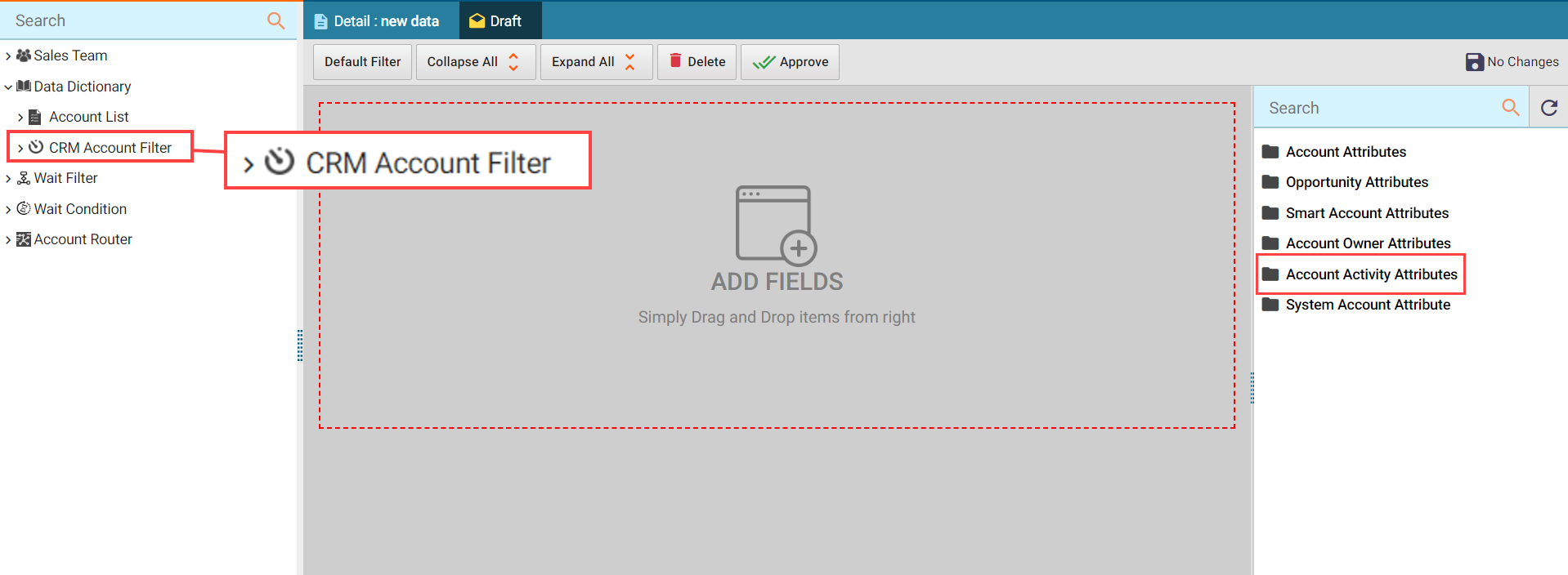Click the refresh icon beside right search

[1549, 107]
